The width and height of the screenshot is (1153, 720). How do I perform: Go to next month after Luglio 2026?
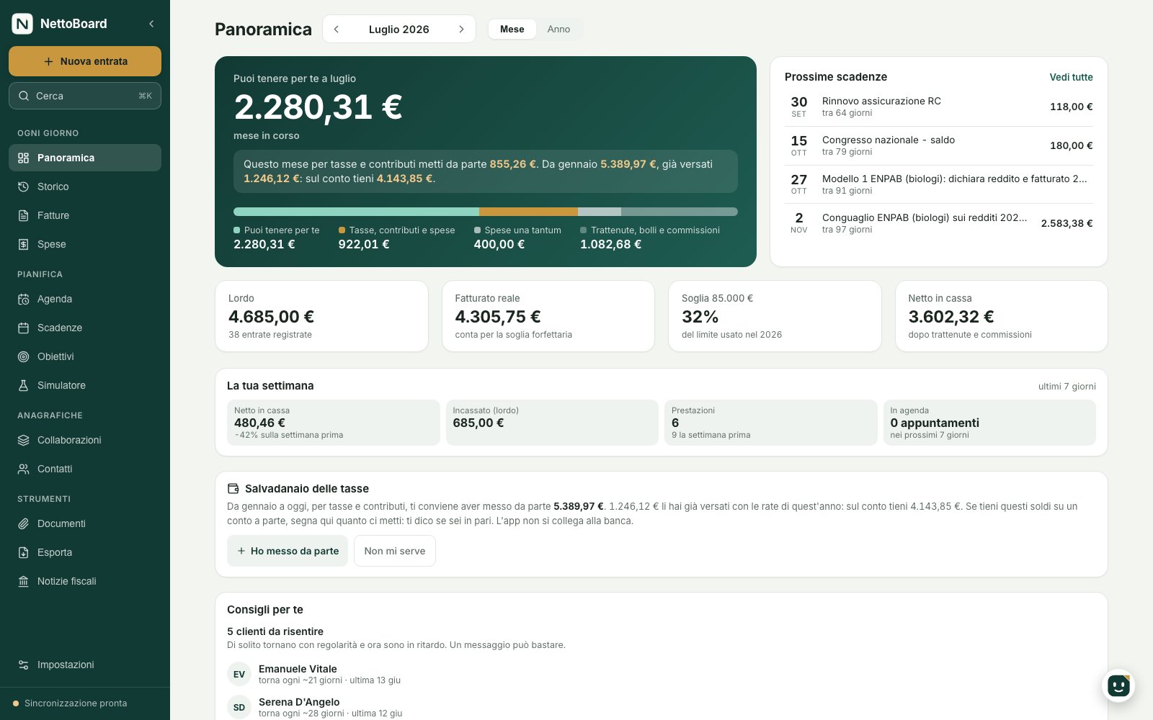[461, 30]
